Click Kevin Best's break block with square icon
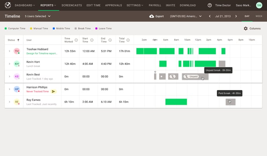Viewport: 267px width, 156px height. tap(162, 76)
